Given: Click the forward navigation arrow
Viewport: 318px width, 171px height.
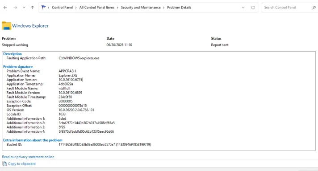Looking at the screenshot, I should point(15,8).
